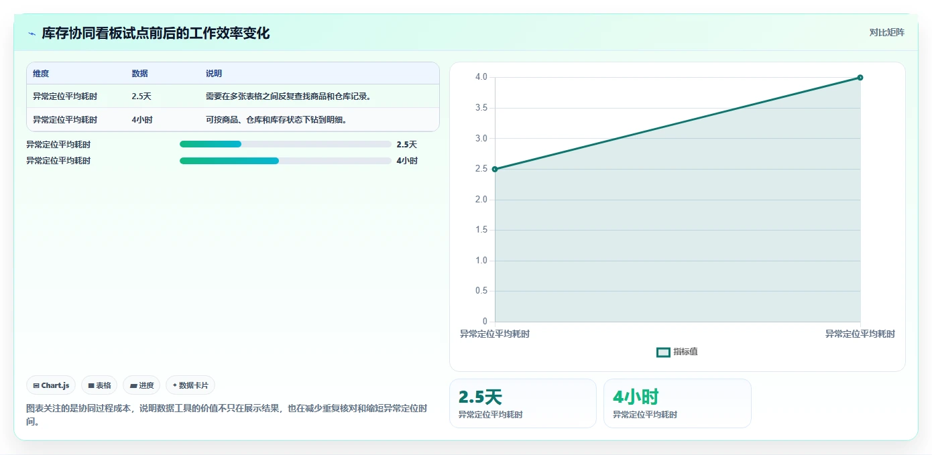The height and width of the screenshot is (455, 932).
Task: Click the 数据 column header
Action: pos(140,74)
